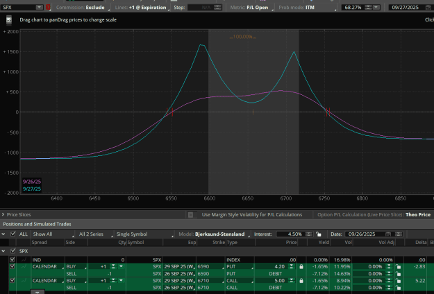The height and width of the screenshot is (294, 434).
Task: Open the All 2 Series dropdown
Action: tap(95, 234)
